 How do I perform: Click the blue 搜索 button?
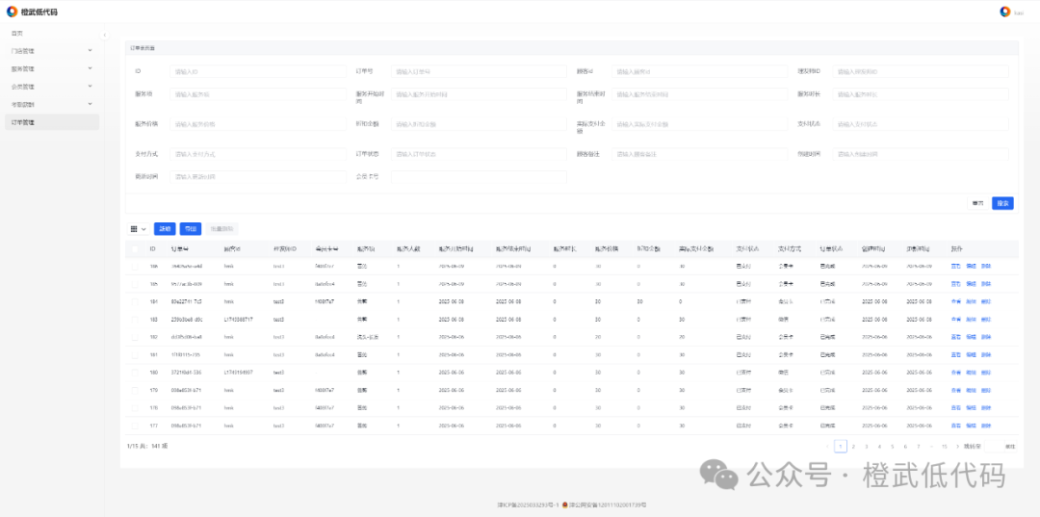click(1002, 203)
